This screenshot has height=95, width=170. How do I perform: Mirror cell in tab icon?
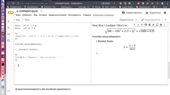click(x=157, y=25)
